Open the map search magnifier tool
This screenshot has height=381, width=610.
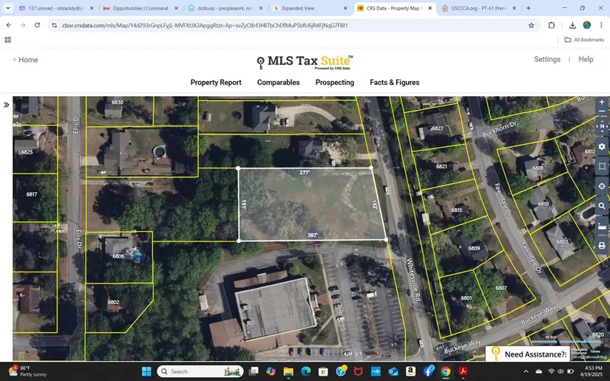click(x=602, y=206)
